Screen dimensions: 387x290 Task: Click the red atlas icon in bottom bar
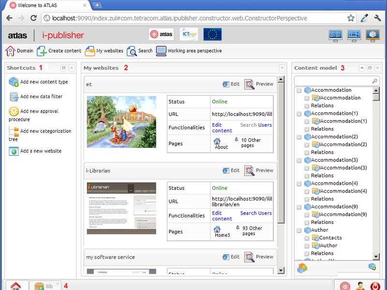pos(345,286)
